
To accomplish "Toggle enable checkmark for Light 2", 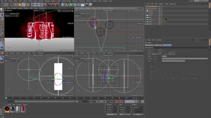I will 162,11.
